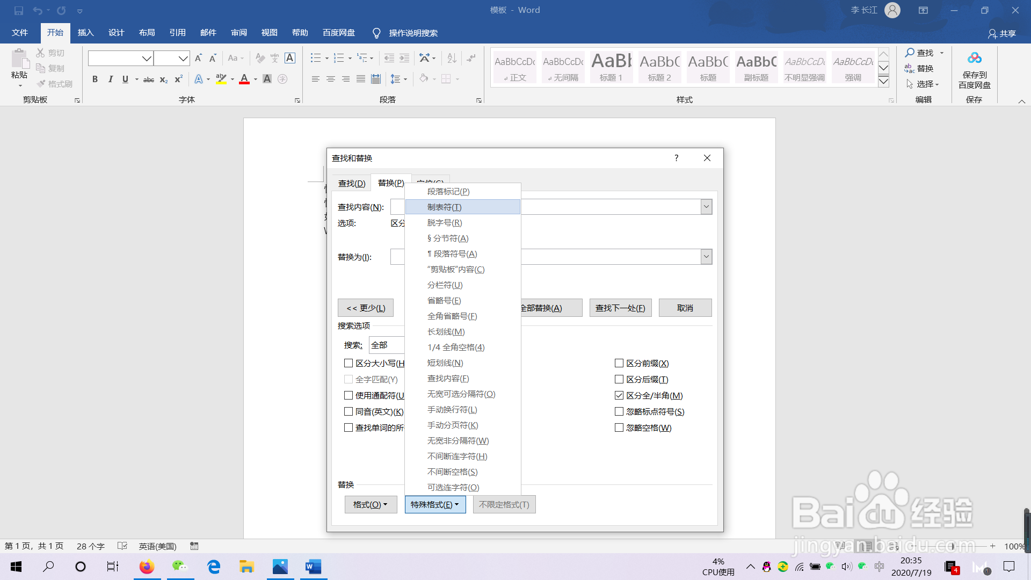Enable the 区分大小写 checkbox
1031x580 pixels.
(x=348, y=363)
